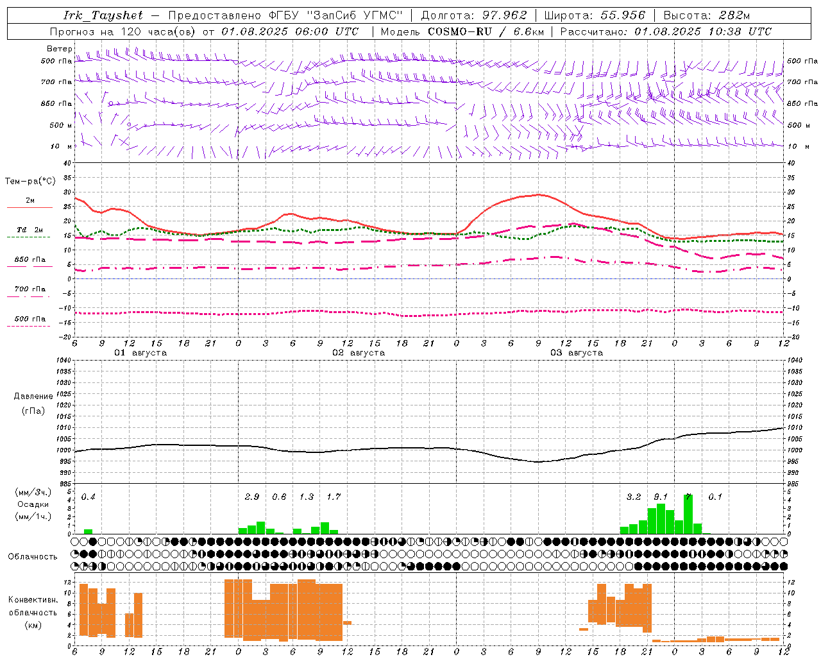Screen dimensions: 821x657
Task: Click the Конвективн. convective cloud label
Action: tap(33, 600)
